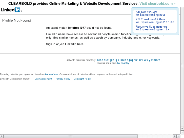This screenshot has width=184, height=138.
Task: Open the Copyright Policy footer link
Action: pyautogui.click(x=82, y=79)
